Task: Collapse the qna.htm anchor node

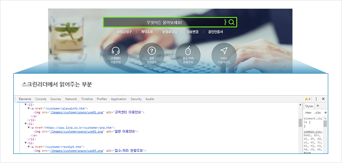Action: pyautogui.click(x=29, y=128)
